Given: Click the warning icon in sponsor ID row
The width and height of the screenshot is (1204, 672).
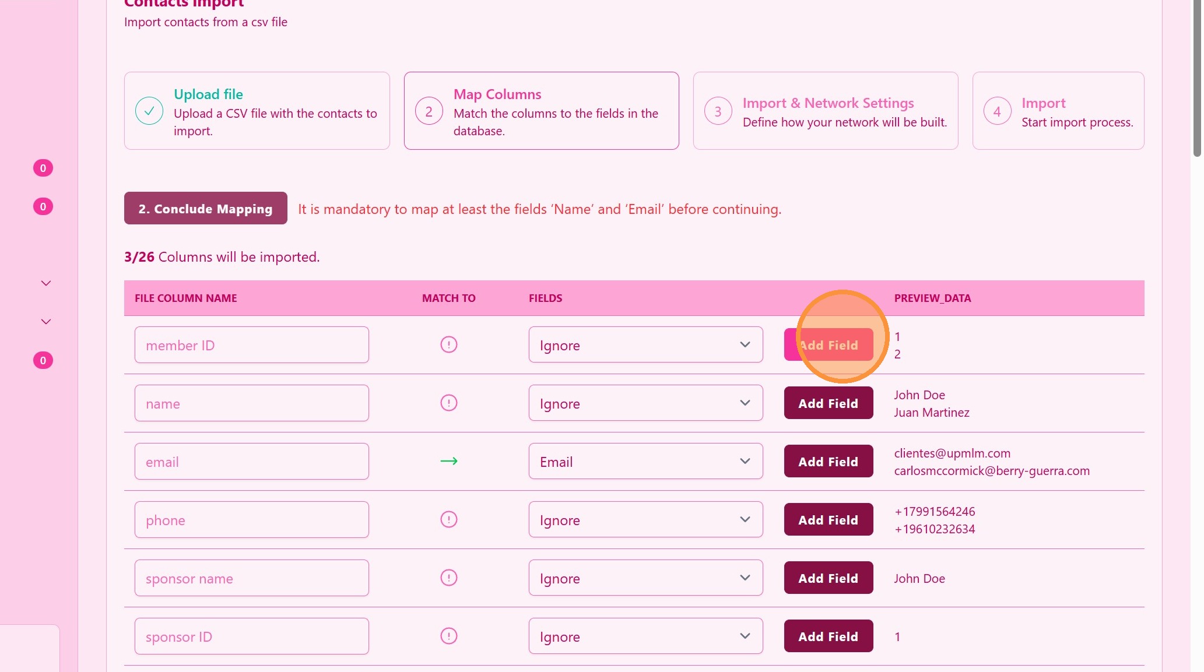Looking at the screenshot, I should 448,636.
